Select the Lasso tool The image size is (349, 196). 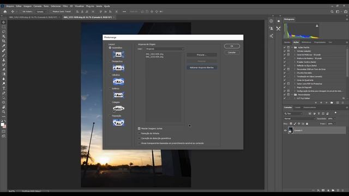pos(4,32)
